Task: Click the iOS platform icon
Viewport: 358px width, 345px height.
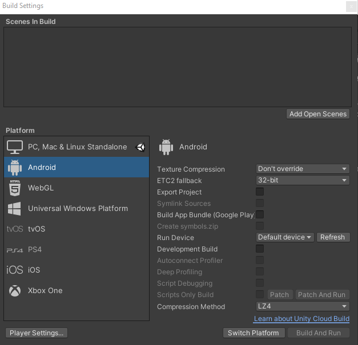Action: click(15, 270)
